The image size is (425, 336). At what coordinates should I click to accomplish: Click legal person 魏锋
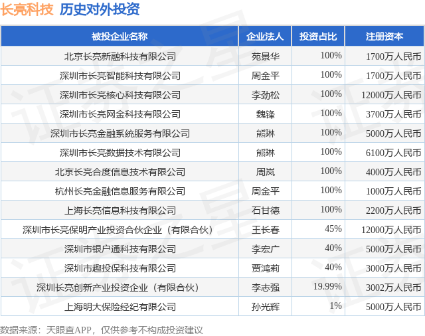[266, 114]
